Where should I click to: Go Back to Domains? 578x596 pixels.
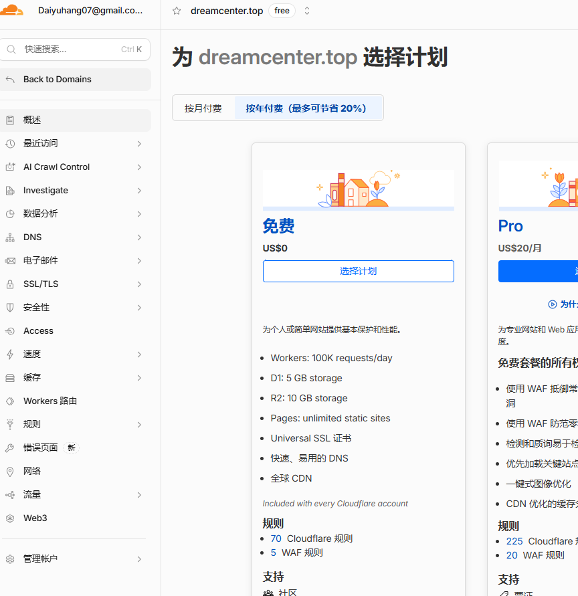coord(76,80)
